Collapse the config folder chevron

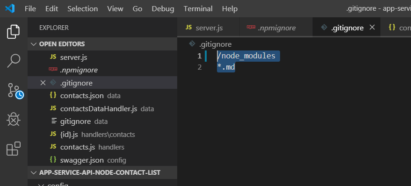pos(41,185)
